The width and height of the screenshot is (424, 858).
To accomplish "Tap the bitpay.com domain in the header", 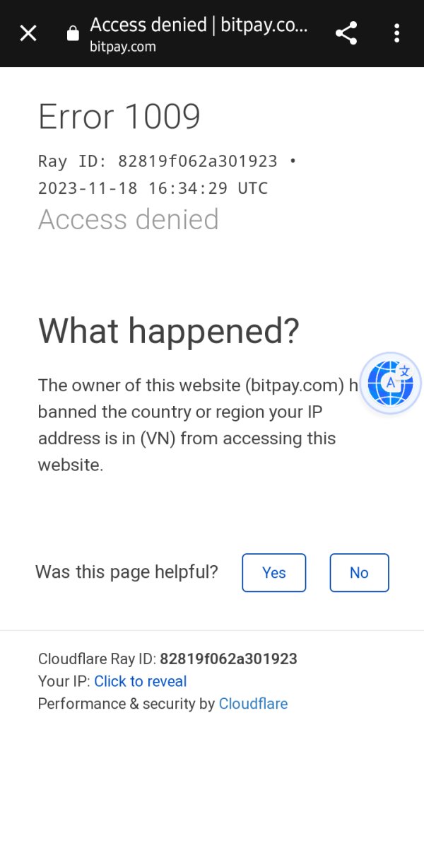I will point(123,47).
